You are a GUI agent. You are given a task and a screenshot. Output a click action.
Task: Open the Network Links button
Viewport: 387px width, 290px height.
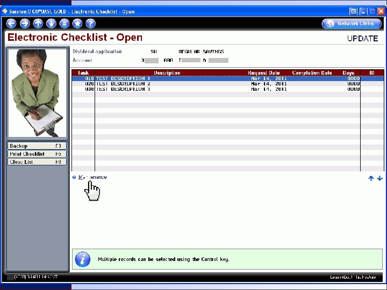(x=352, y=24)
